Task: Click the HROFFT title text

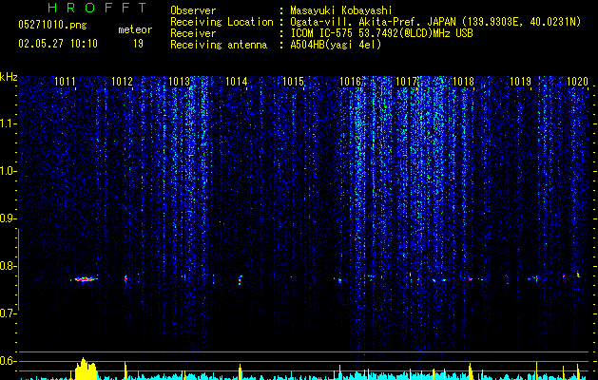Action: pyautogui.click(x=98, y=8)
